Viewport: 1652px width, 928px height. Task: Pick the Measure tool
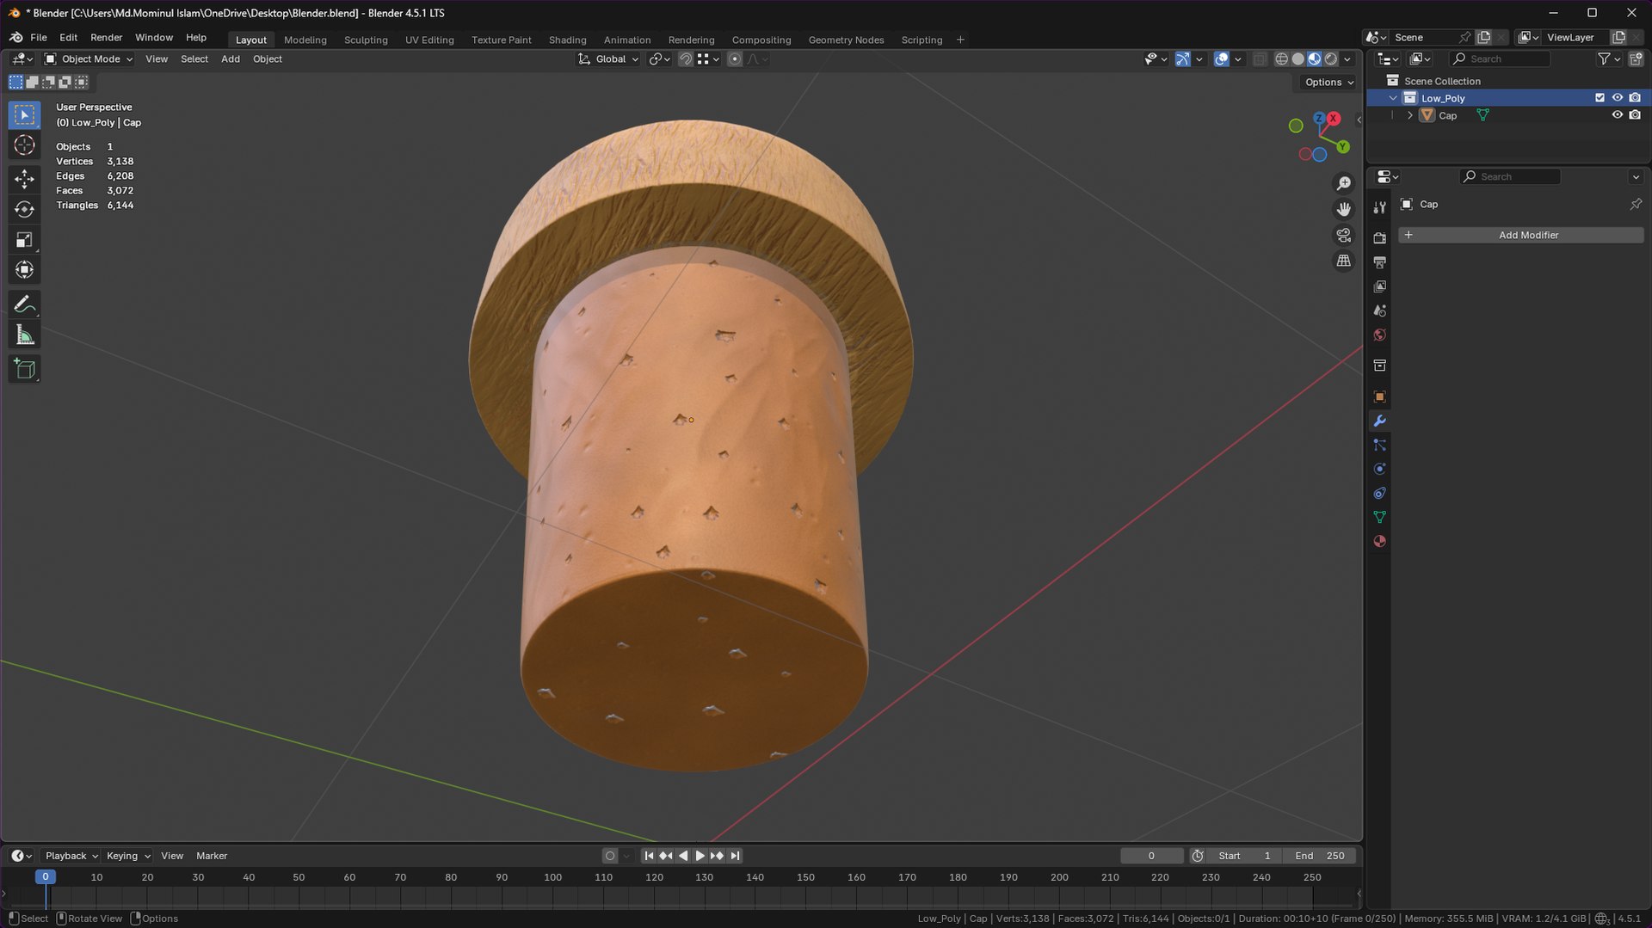pyautogui.click(x=24, y=335)
